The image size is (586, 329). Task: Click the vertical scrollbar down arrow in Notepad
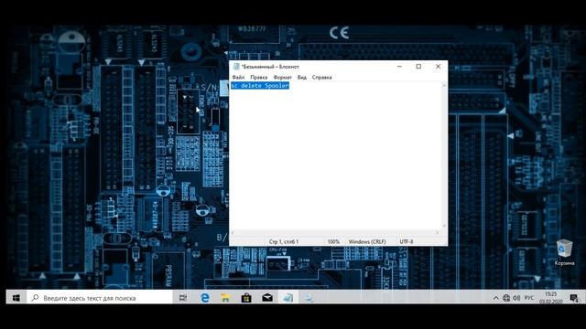(444, 226)
